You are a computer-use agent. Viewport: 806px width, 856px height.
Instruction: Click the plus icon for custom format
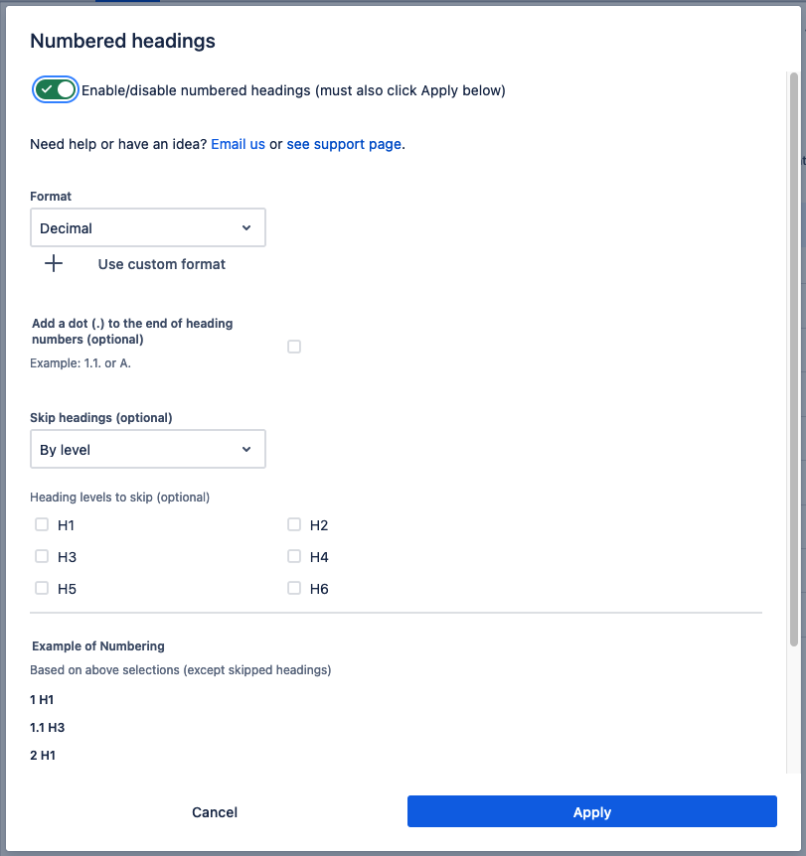(54, 264)
